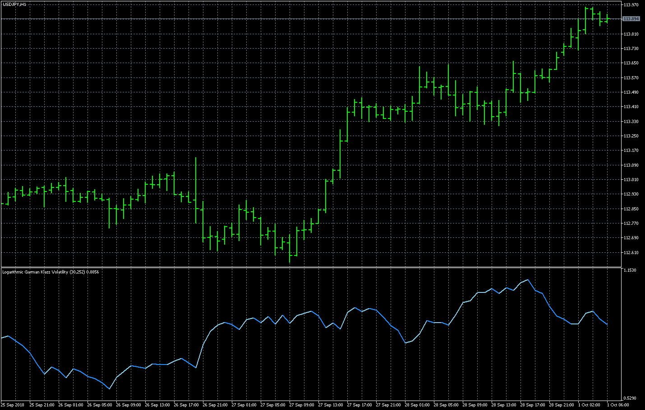Image resolution: width=645 pixels, height=410 pixels.
Task: Select the current price tag 113.894
Action: [631, 19]
